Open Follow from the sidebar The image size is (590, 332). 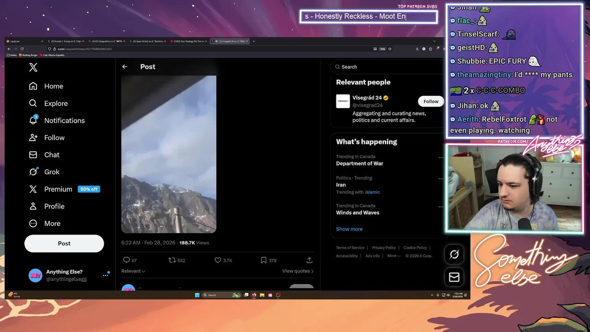46,137
